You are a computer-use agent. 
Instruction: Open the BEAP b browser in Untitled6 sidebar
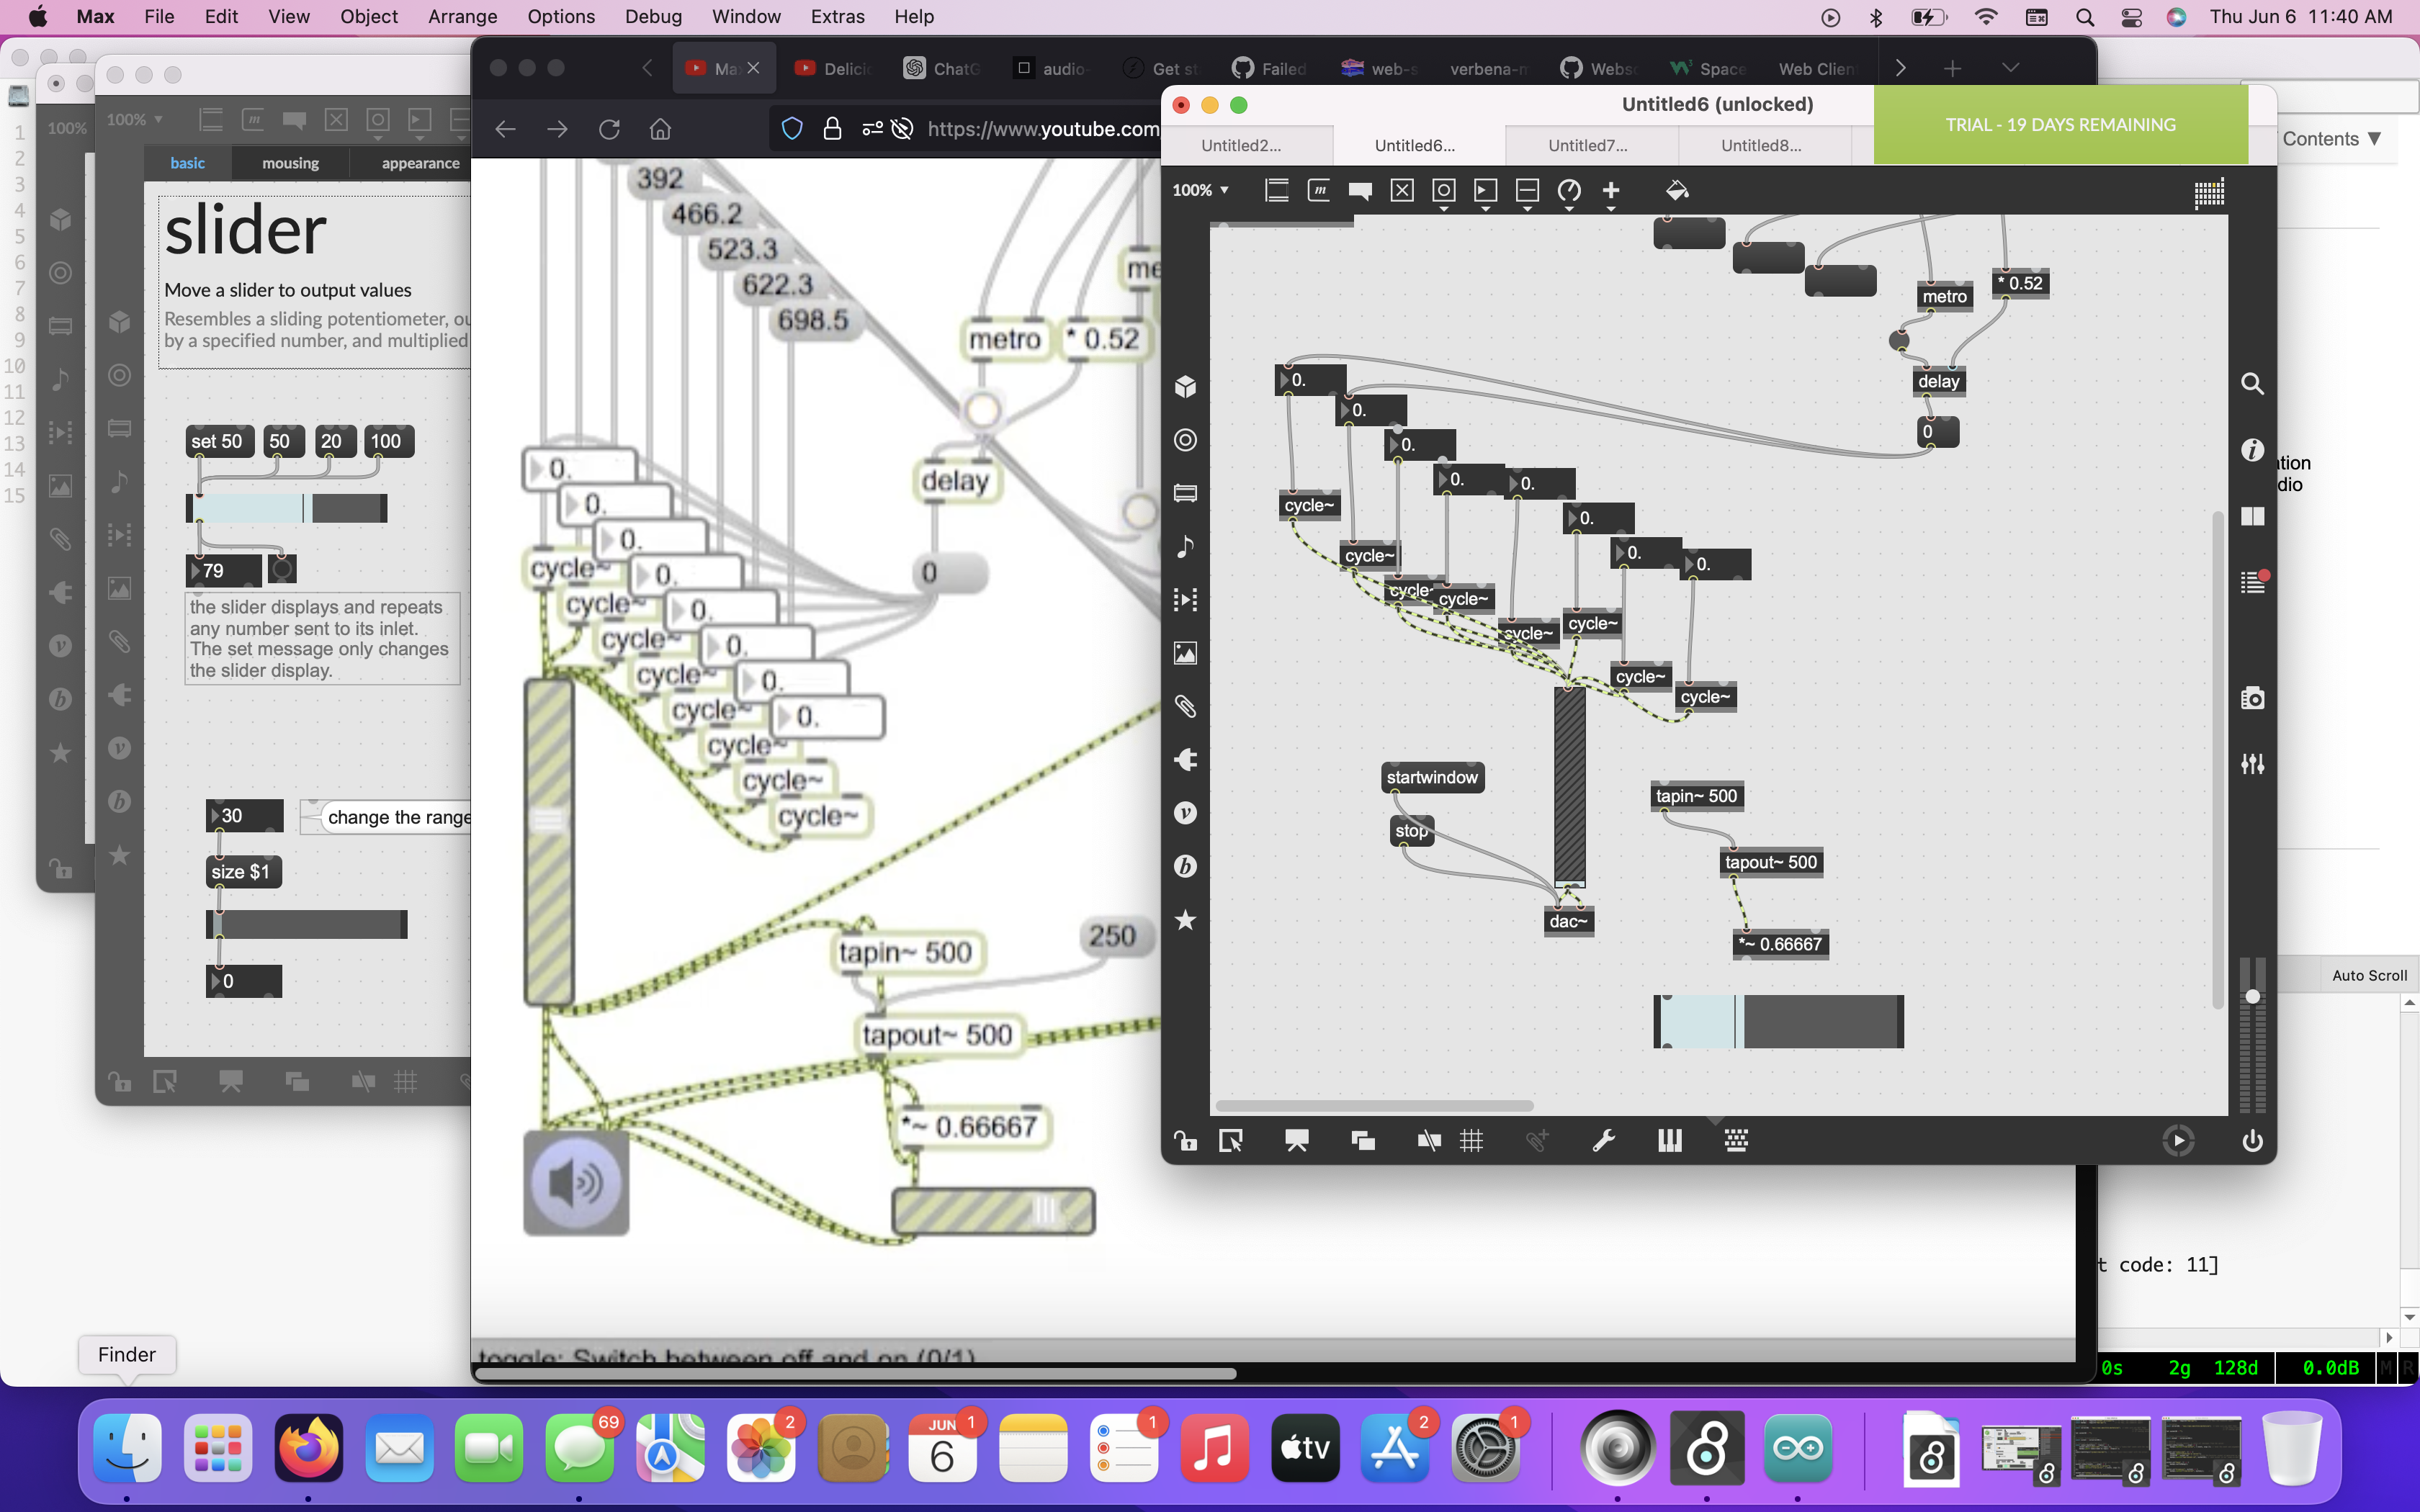click(1185, 866)
